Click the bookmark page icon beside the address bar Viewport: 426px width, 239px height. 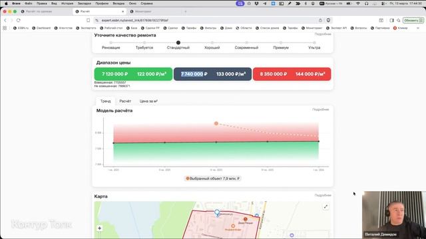(89, 21)
